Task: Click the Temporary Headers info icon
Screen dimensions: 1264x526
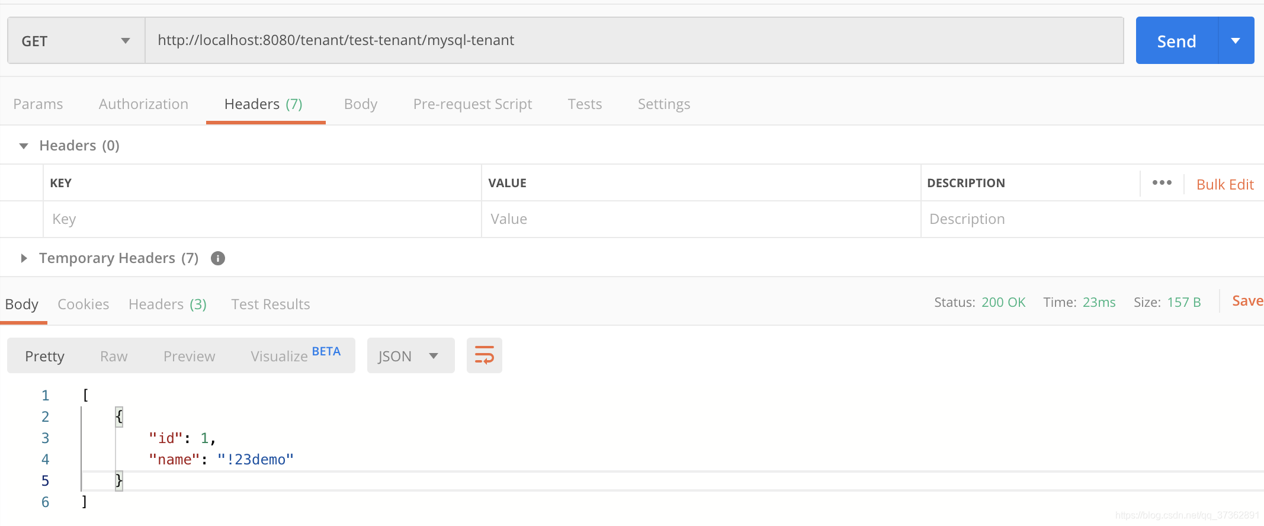Action: [218, 258]
